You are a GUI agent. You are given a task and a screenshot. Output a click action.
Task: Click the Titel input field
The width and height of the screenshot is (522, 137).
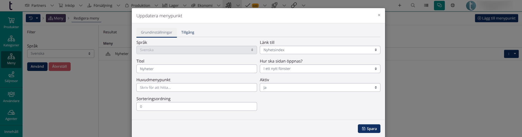196,69
